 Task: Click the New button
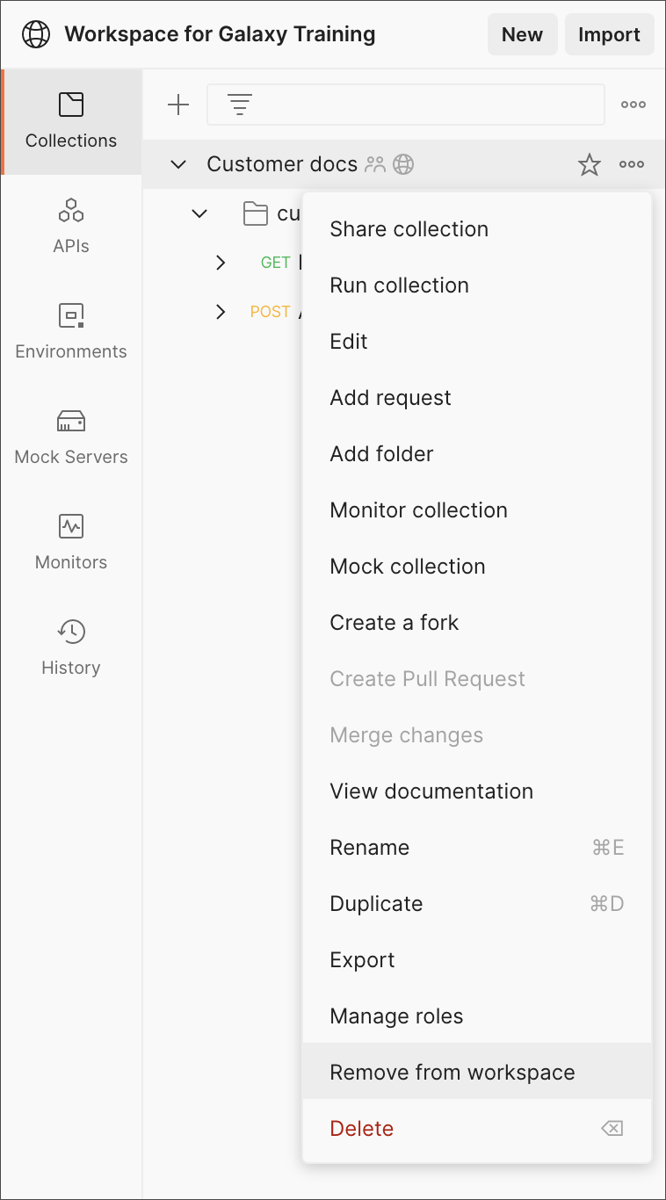click(522, 34)
